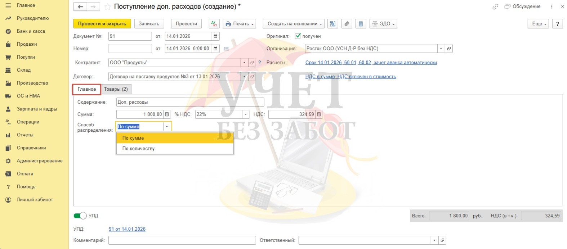The width and height of the screenshot is (567, 249).
Task: Select По сумме option
Action: point(175,138)
